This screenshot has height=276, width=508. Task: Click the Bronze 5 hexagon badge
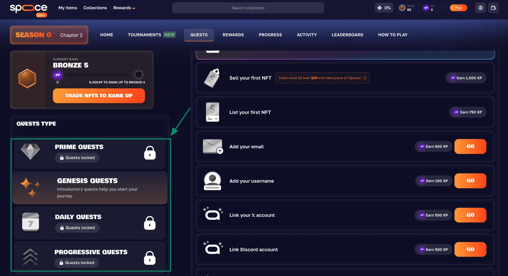[27, 79]
